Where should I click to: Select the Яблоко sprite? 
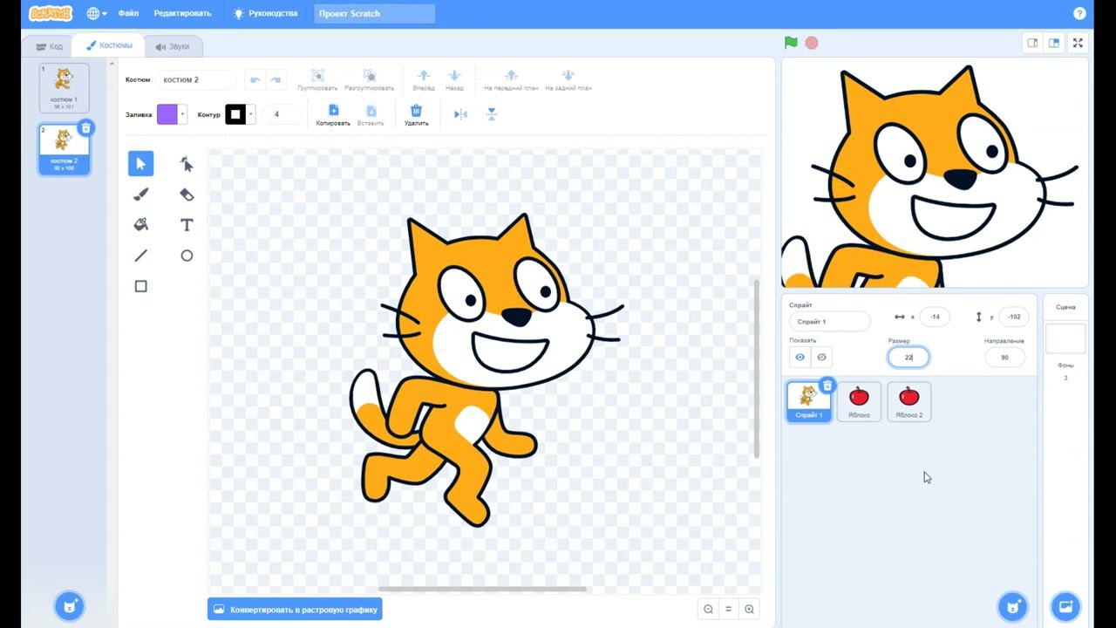(859, 401)
